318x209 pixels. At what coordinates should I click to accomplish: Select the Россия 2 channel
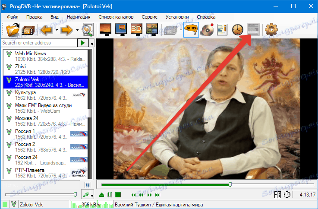(x=45, y=147)
